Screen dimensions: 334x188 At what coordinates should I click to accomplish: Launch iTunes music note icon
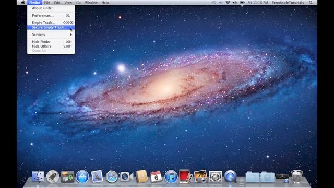click(x=171, y=177)
